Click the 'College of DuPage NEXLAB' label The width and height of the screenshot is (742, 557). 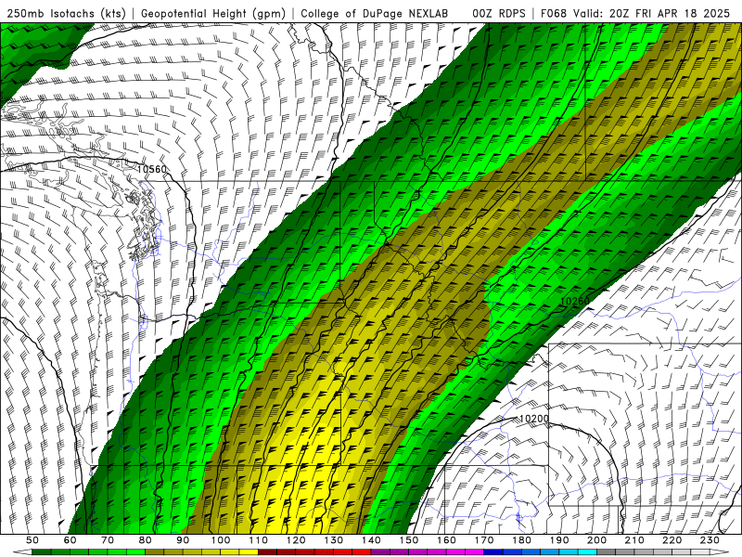[x=375, y=14]
